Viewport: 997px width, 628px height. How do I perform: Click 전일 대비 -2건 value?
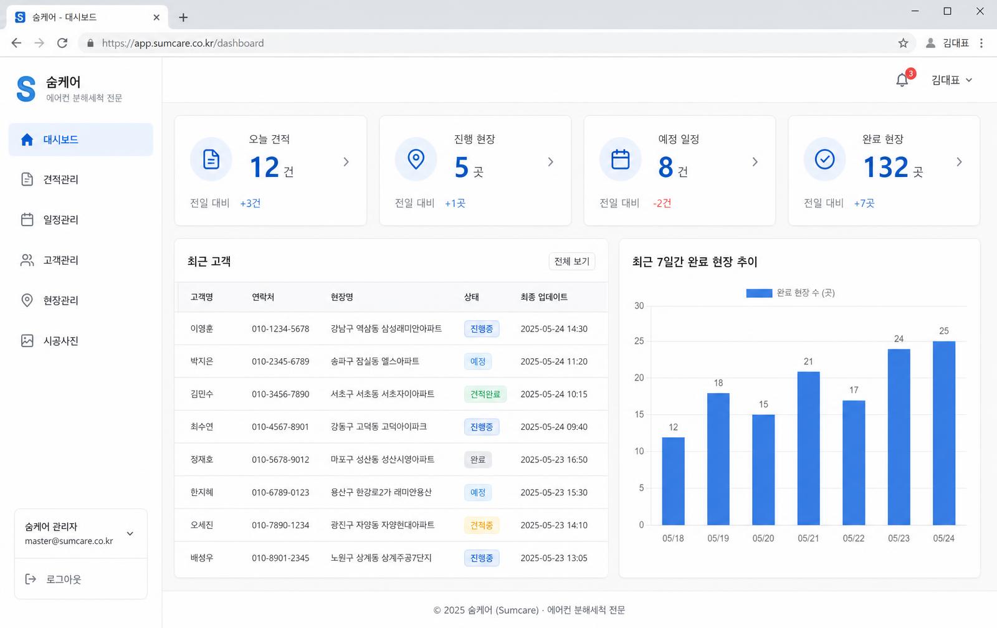click(662, 203)
